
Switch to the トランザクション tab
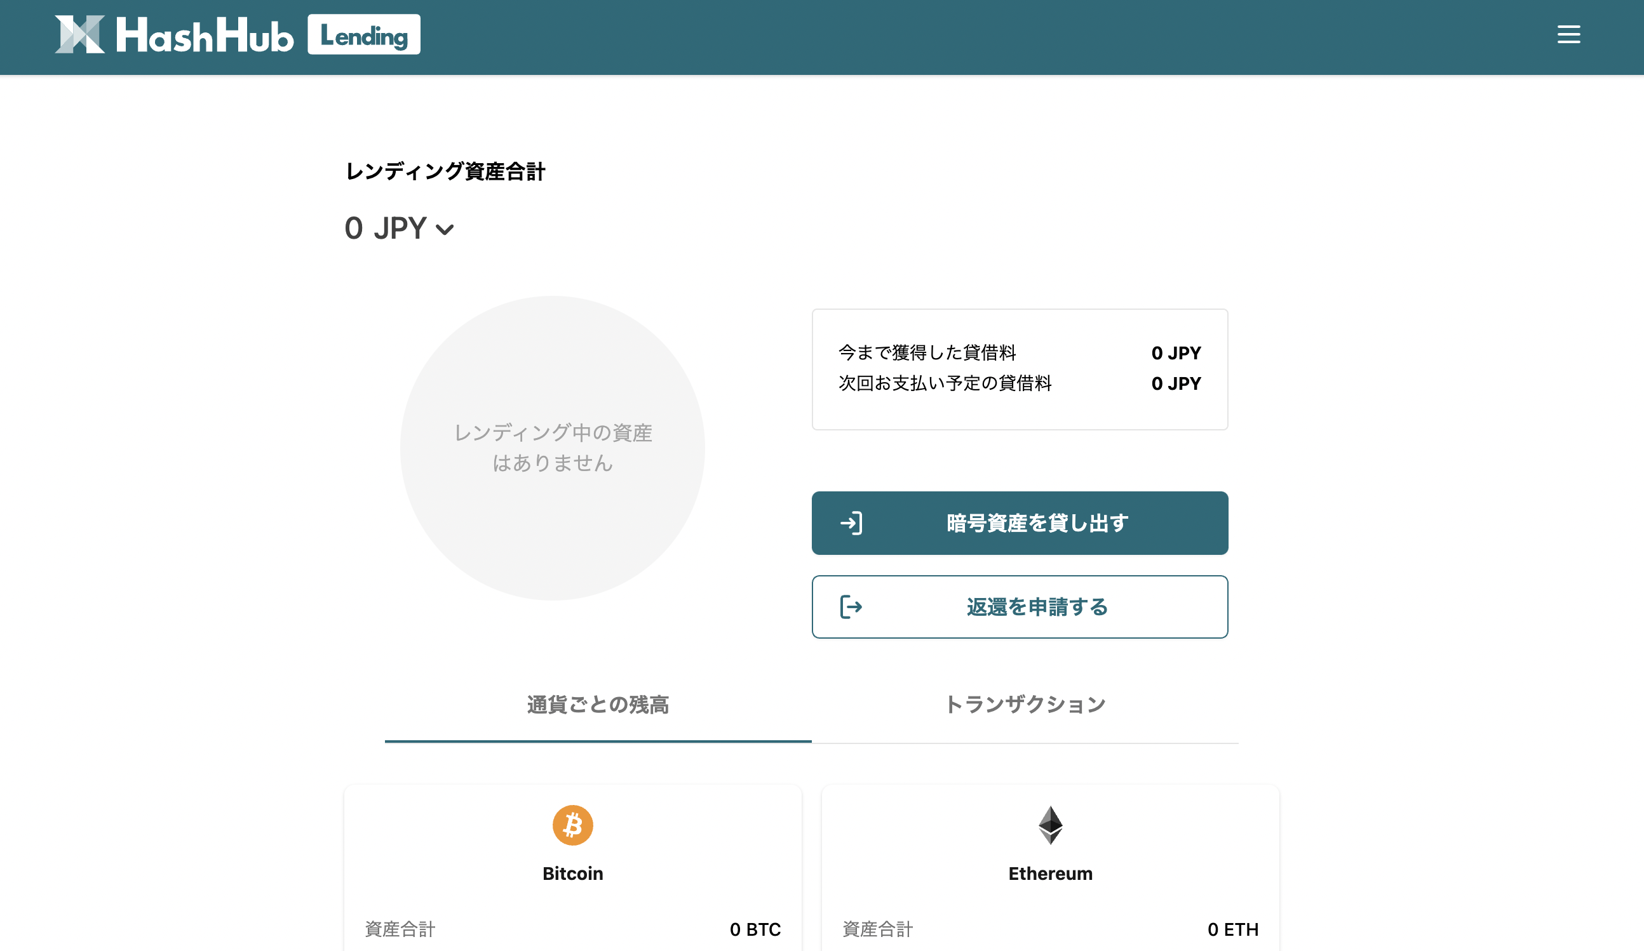1025,705
